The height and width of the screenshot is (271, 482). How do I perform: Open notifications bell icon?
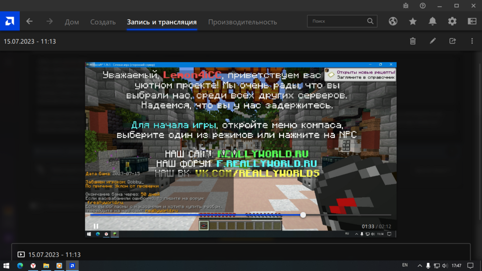point(432,21)
